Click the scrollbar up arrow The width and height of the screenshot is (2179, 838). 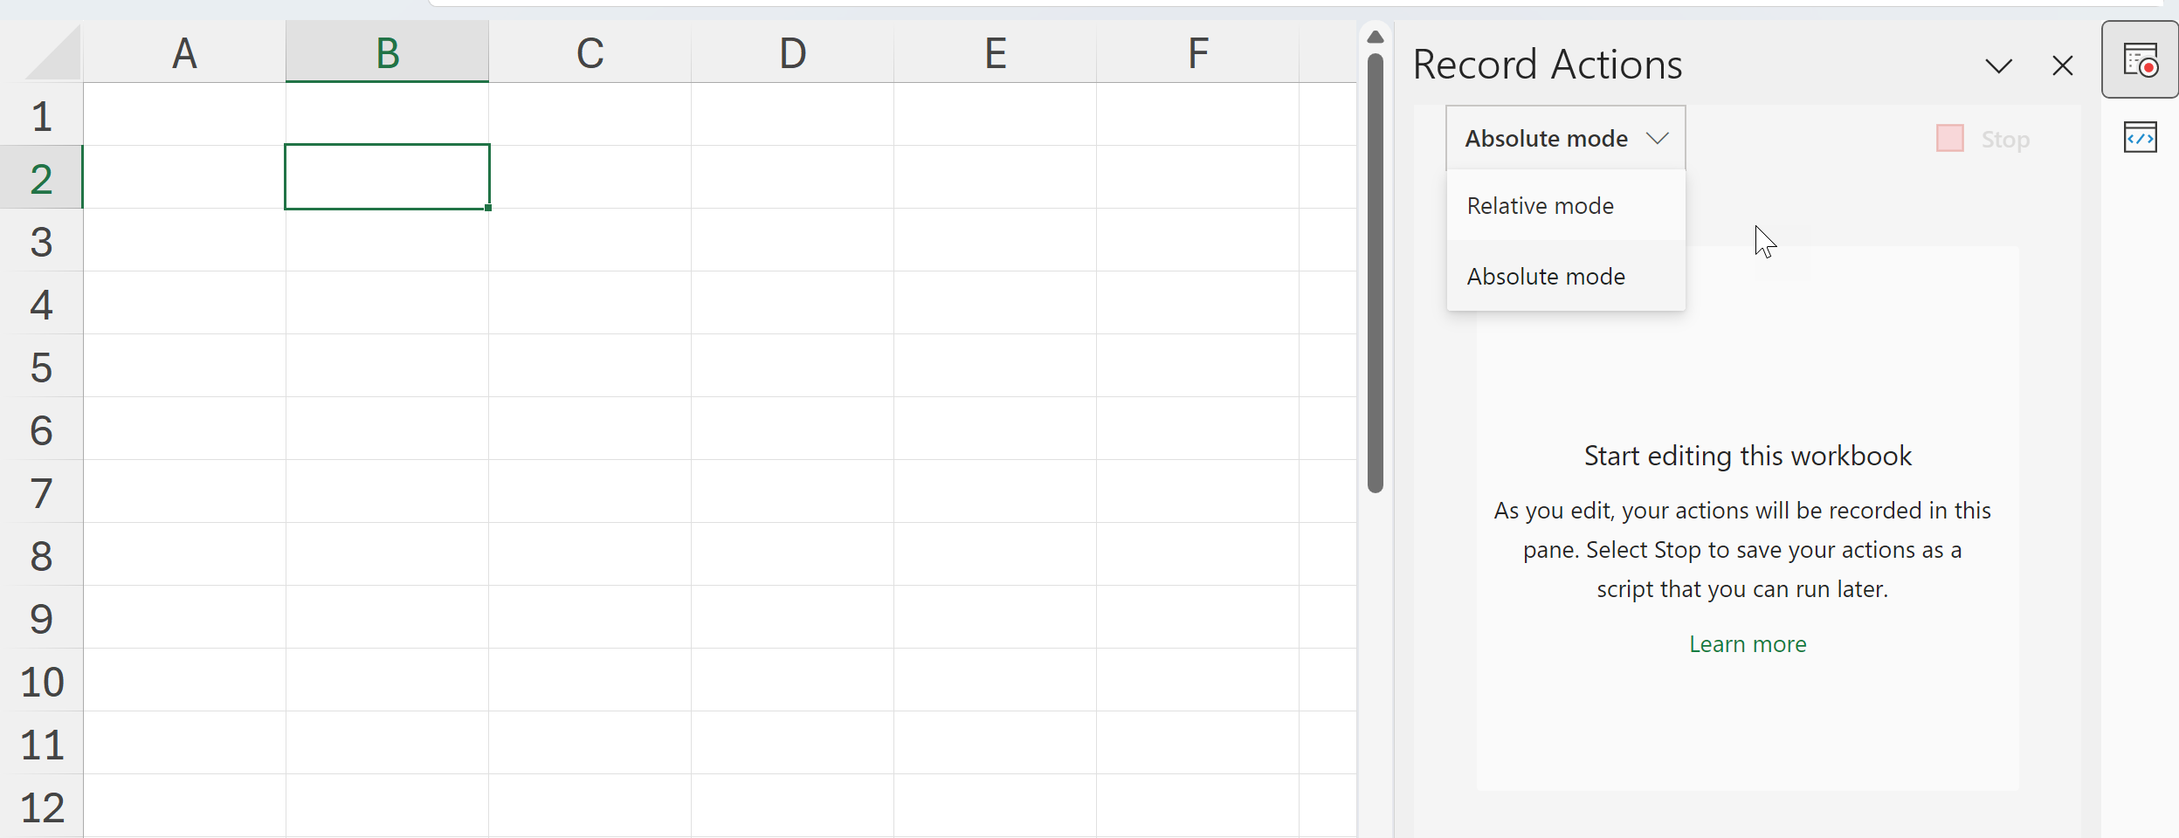point(1376,37)
